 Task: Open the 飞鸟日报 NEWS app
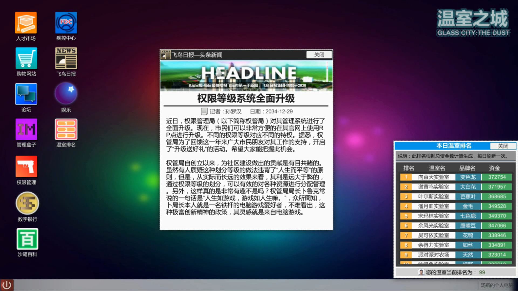[x=66, y=58]
